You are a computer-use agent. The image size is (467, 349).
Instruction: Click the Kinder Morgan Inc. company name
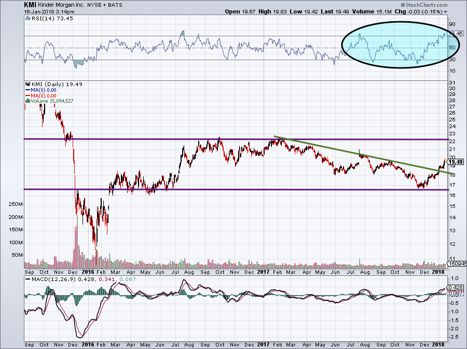tap(61, 5)
